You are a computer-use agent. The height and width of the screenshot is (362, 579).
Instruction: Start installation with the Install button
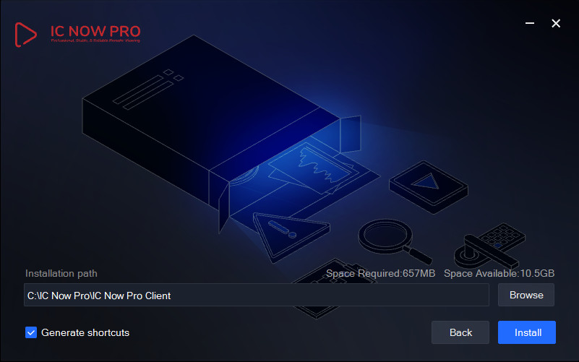[x=526, y=332]
